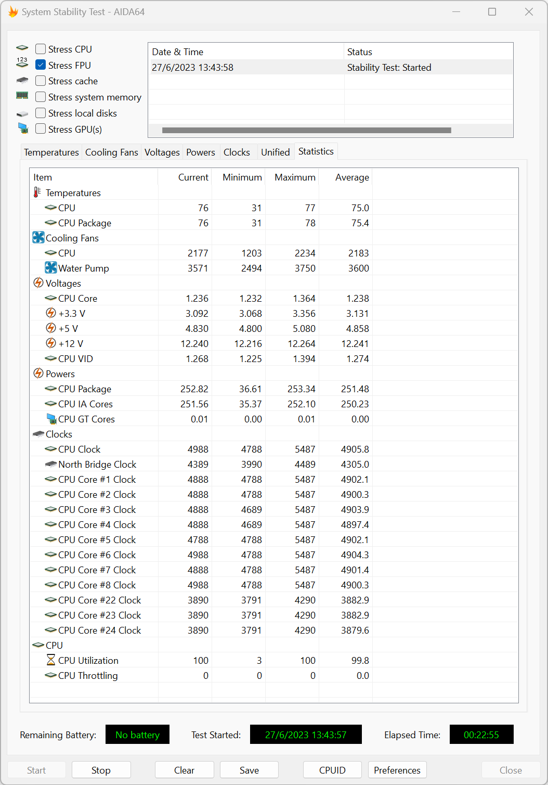Viewport: 548px width, 785px height.
Task: Select the CPU Core voltage row label
Action: click(x=78, y=299)
